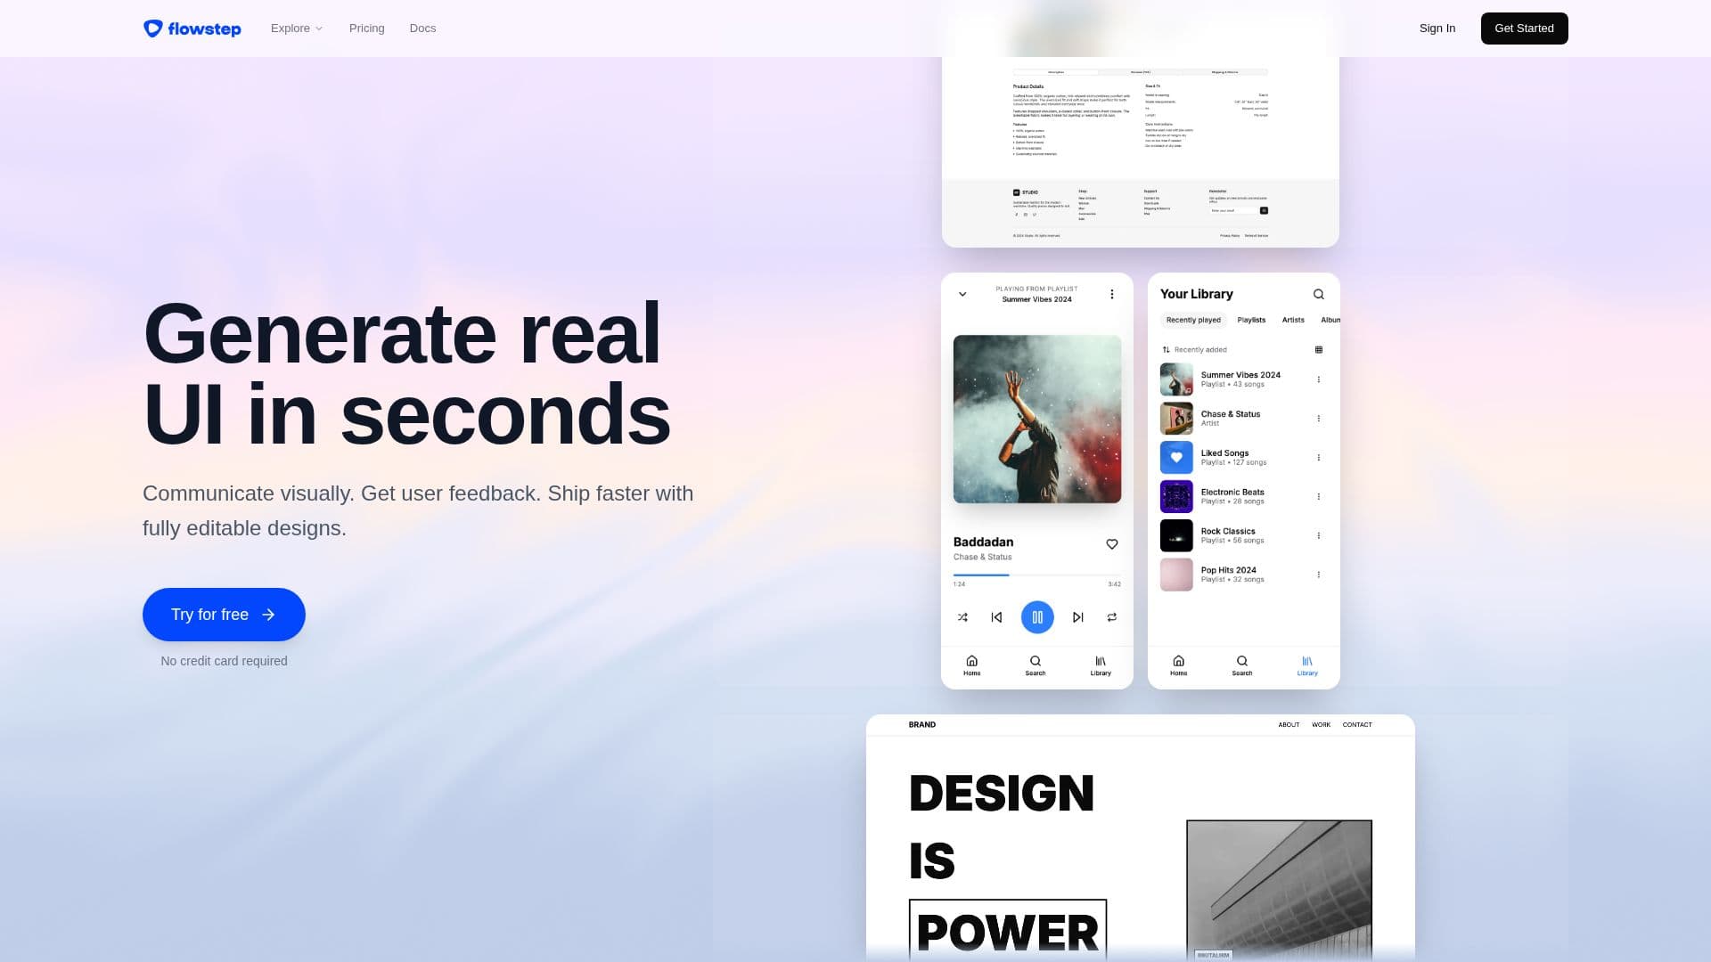Toggle repeat in the music player

[1112, 617]
